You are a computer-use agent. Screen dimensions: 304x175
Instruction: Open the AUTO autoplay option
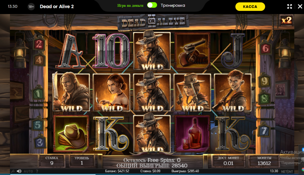coord(28,171)
